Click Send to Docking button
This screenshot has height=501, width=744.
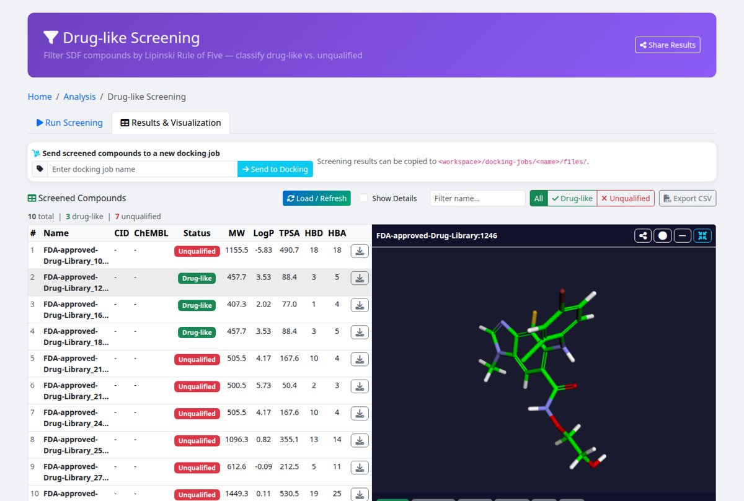[x=275, y=169]
